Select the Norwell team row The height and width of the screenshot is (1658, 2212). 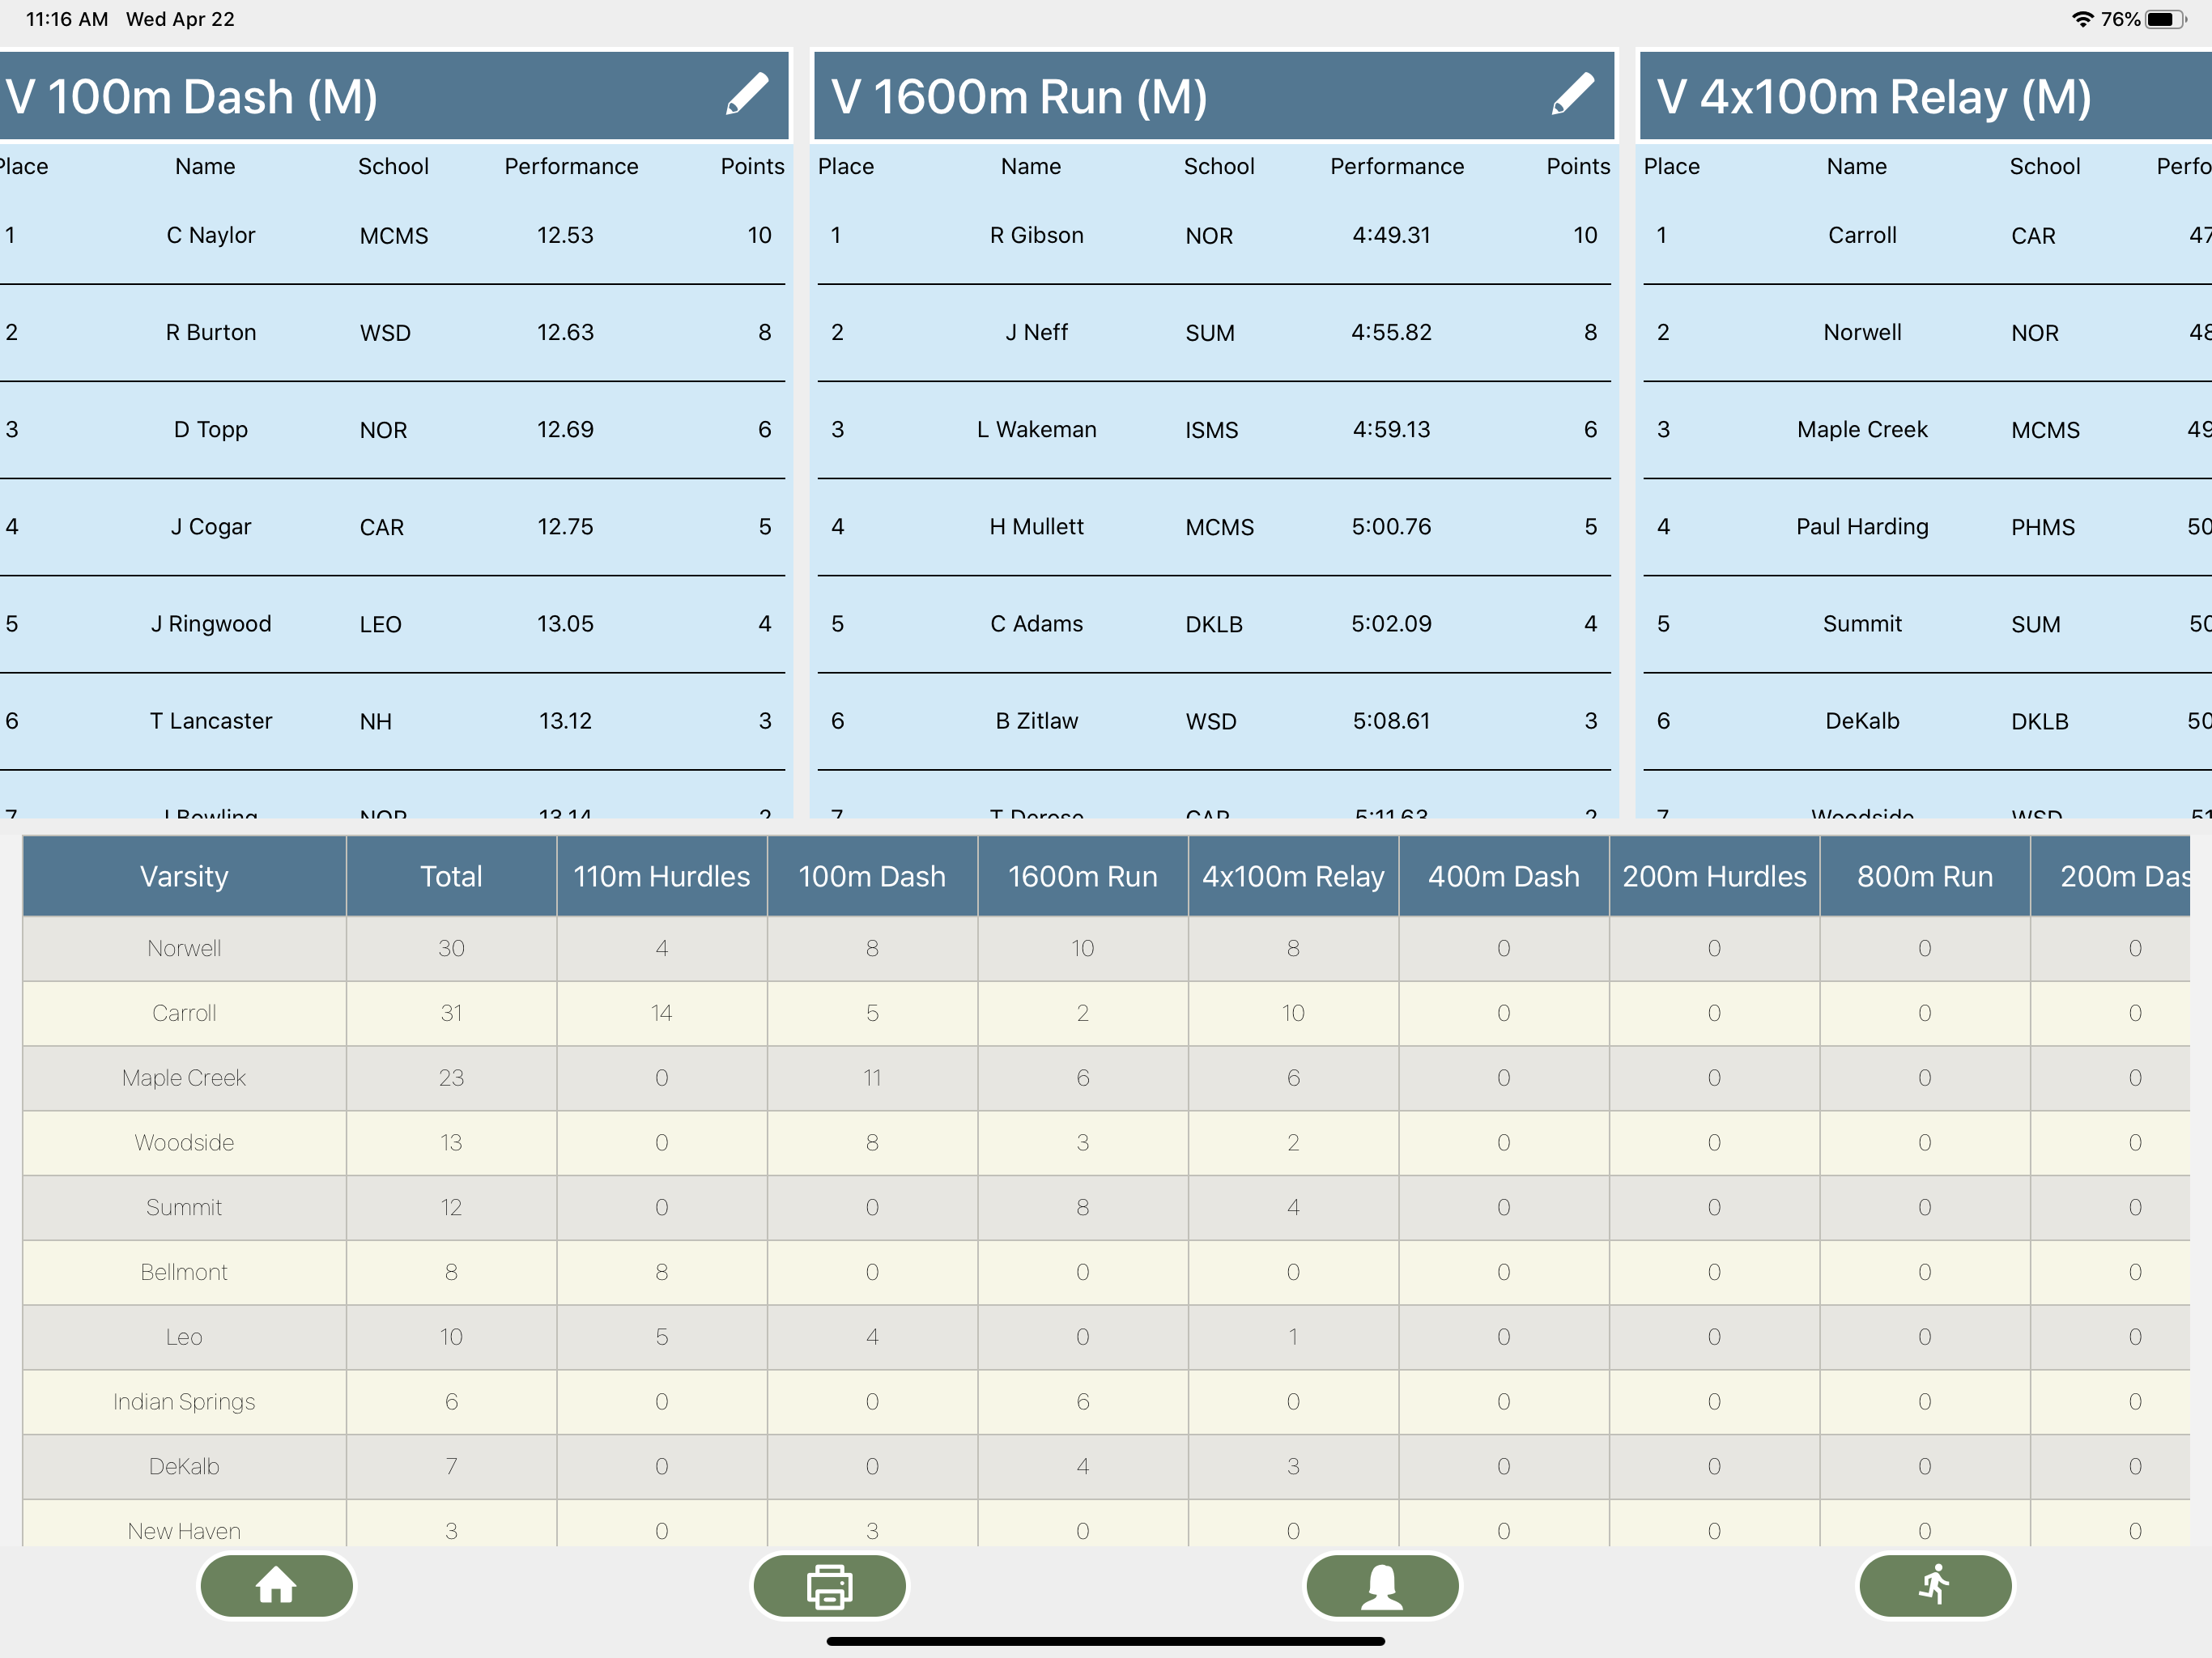1106,948
